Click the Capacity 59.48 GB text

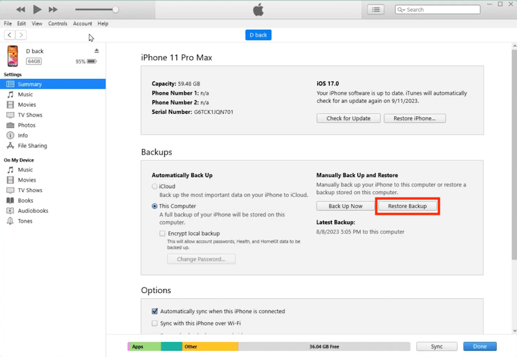[x=176, y=84]
